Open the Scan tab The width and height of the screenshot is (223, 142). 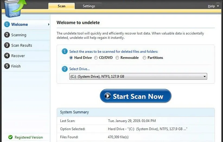[x=62, y=6]
